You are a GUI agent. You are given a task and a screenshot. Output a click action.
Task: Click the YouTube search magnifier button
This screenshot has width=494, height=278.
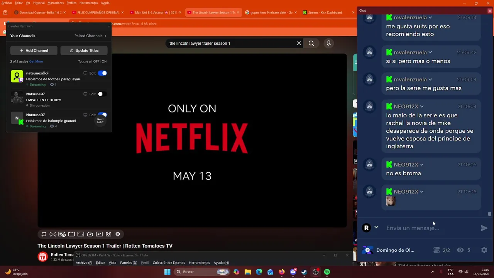point(311,43)
